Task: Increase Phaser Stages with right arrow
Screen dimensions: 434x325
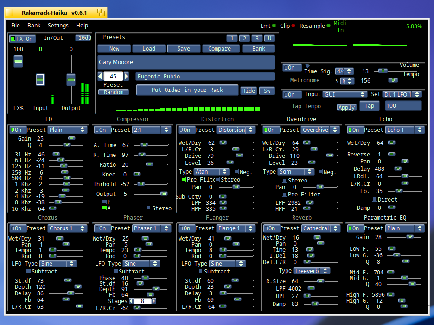Action: click(153, 301)
